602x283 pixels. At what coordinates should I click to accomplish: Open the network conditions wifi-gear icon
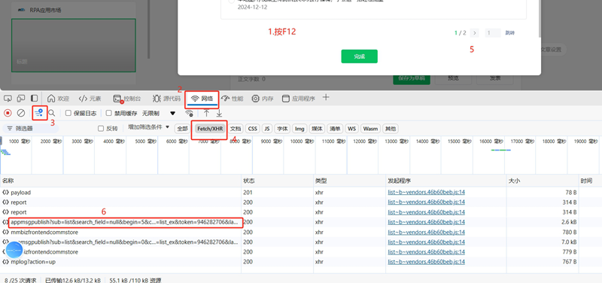pyautogui.click(x=189, y=113)
